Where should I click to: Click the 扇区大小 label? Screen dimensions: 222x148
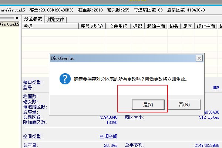135,117
